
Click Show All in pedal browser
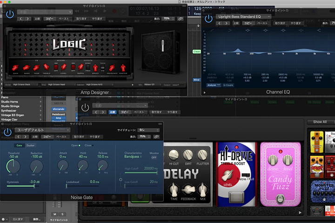tap(320, 122)
